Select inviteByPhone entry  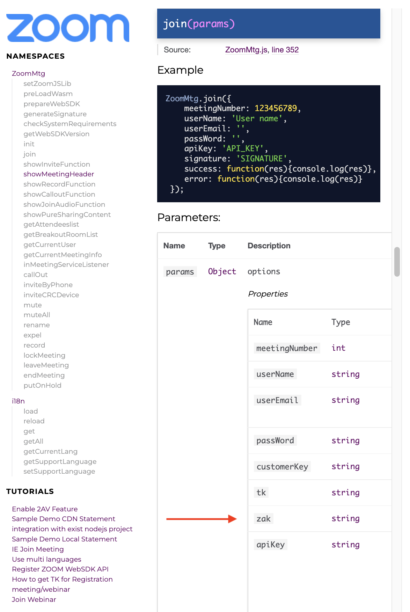pos(48,285)
